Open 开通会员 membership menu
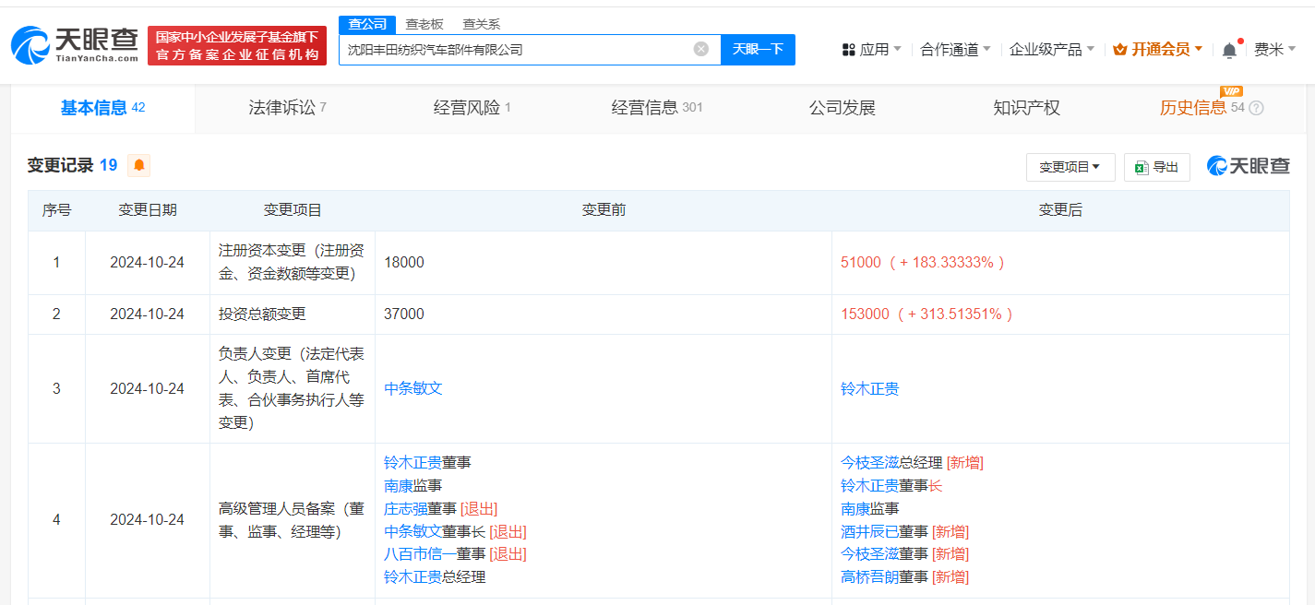 [1158, 50]
